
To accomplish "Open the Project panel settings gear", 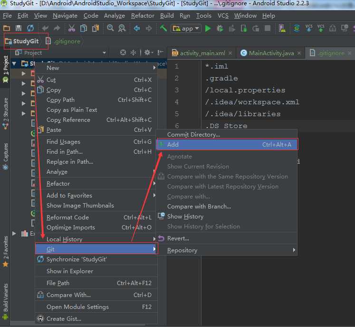I will click(149, 53).
